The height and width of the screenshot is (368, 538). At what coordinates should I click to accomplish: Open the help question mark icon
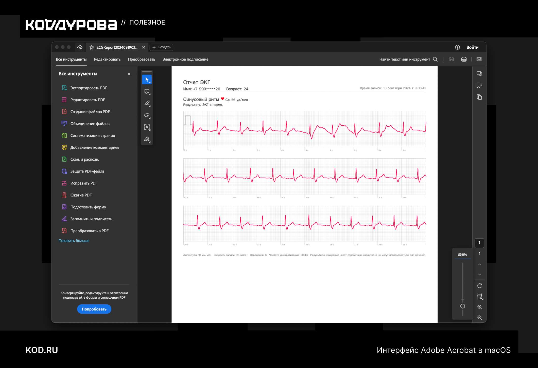tap(457, 47)
